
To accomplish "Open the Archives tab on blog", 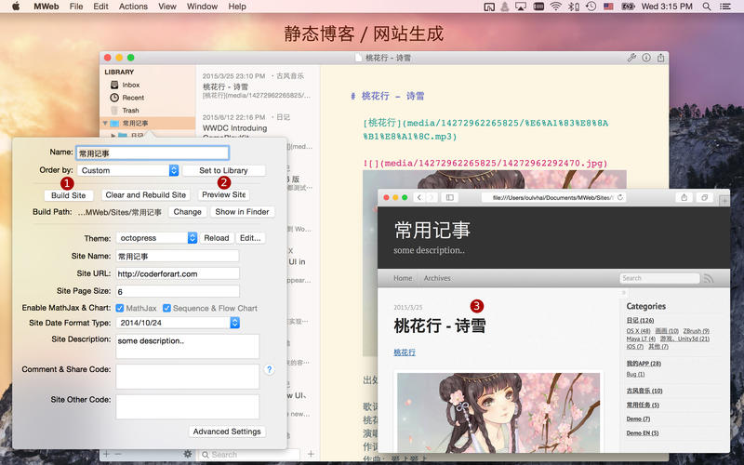I will [436, 278].
